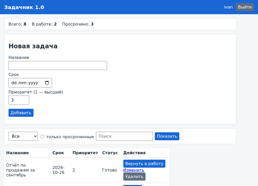The image size is (258, 186).
Task: Click the Добавить button
Action: coord(21,113)
